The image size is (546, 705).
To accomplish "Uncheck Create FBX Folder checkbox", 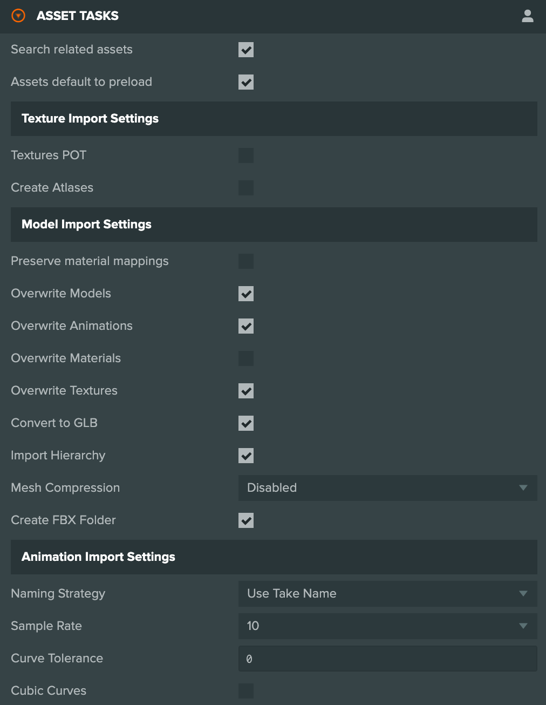I will [246, 520].
